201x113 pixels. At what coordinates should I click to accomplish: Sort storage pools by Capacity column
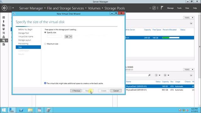(147, 30)
